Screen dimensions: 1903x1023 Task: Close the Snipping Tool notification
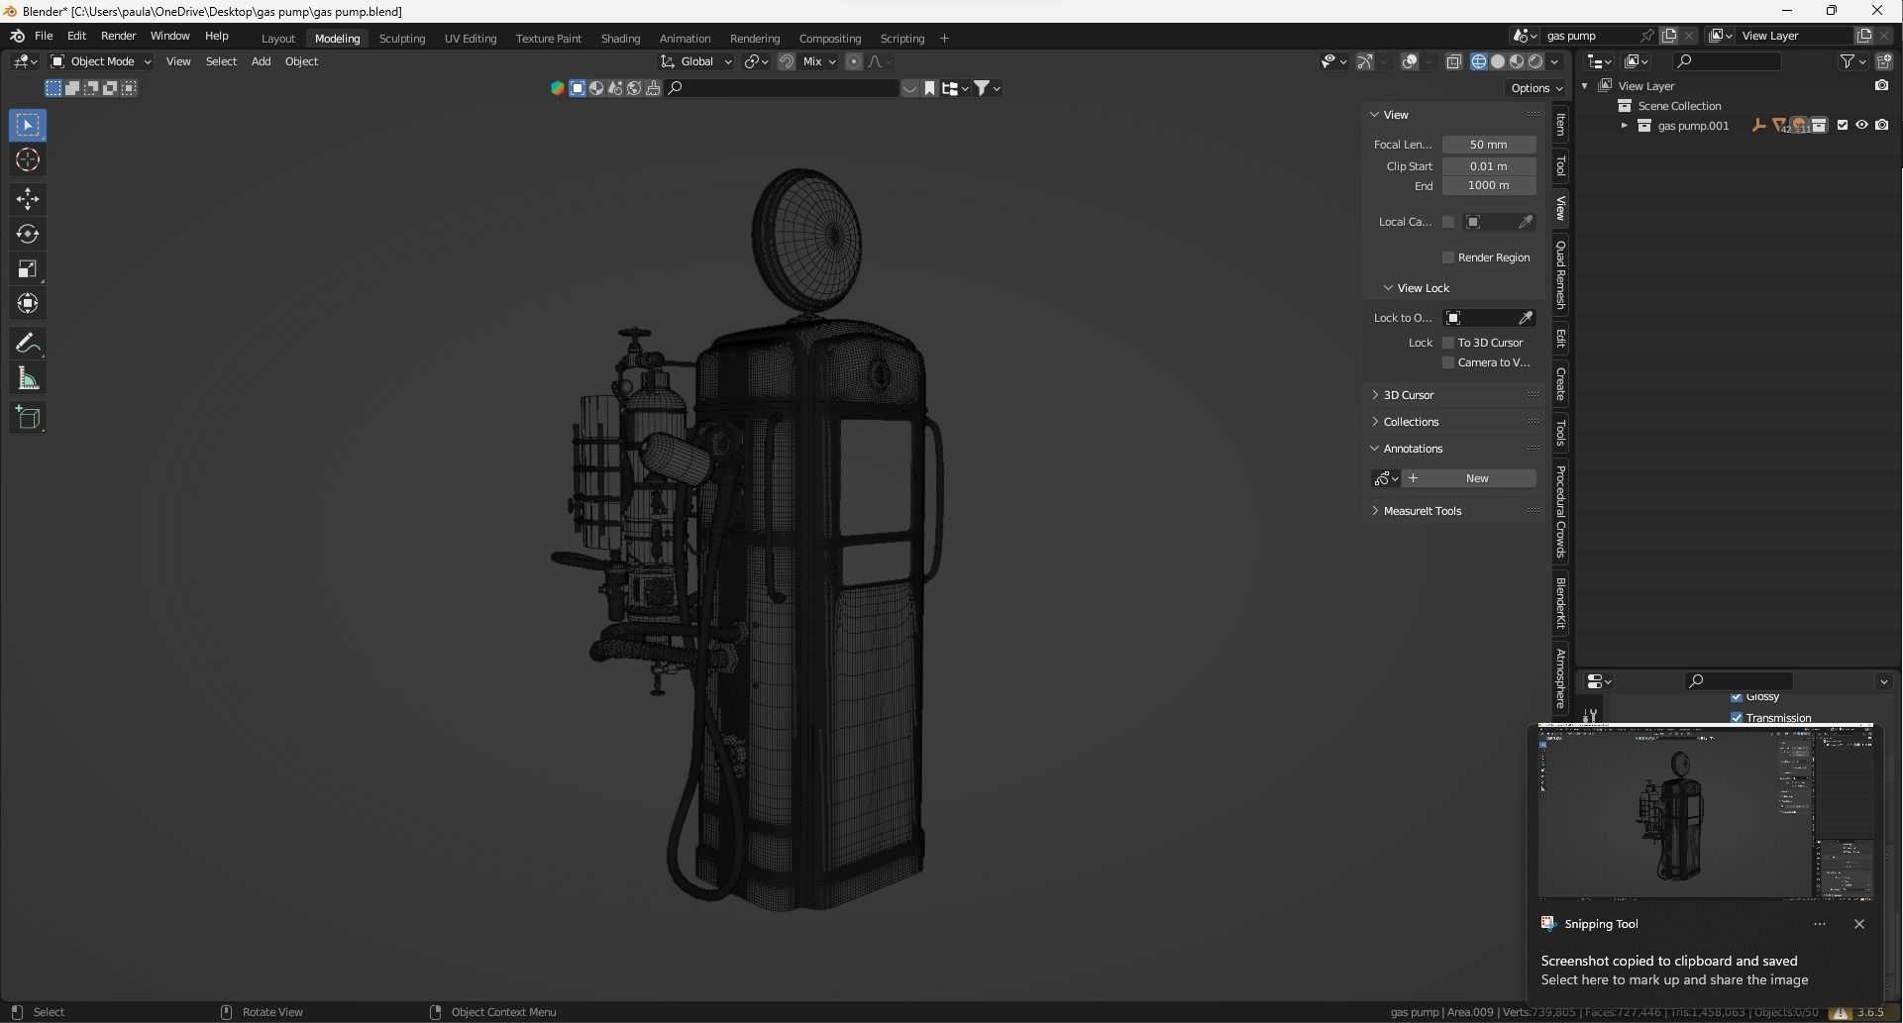pos(1859,924)
